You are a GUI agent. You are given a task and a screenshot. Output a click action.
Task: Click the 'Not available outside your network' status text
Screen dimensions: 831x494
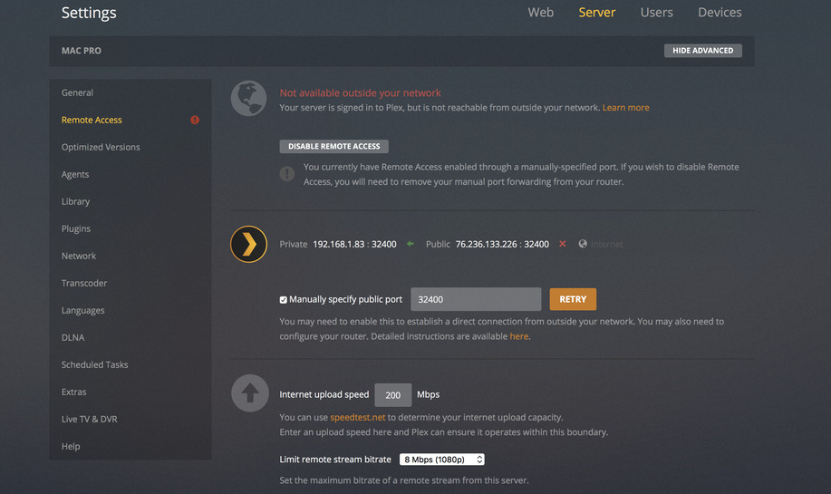[x=361, y=93]
